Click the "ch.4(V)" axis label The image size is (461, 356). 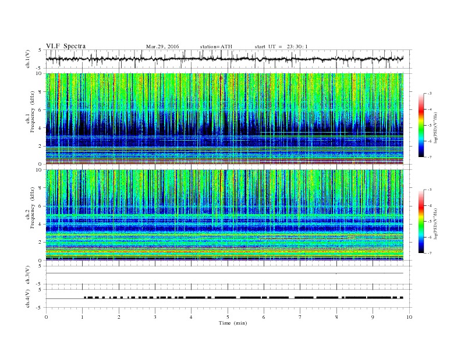pyautogui.click(x=28, y=298)
